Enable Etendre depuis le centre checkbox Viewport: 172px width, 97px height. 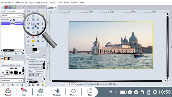28,68
